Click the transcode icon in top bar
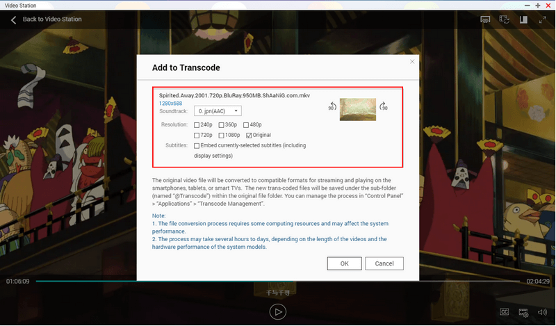The width and height of the screenshot is (556, 326). pos(505,19)
